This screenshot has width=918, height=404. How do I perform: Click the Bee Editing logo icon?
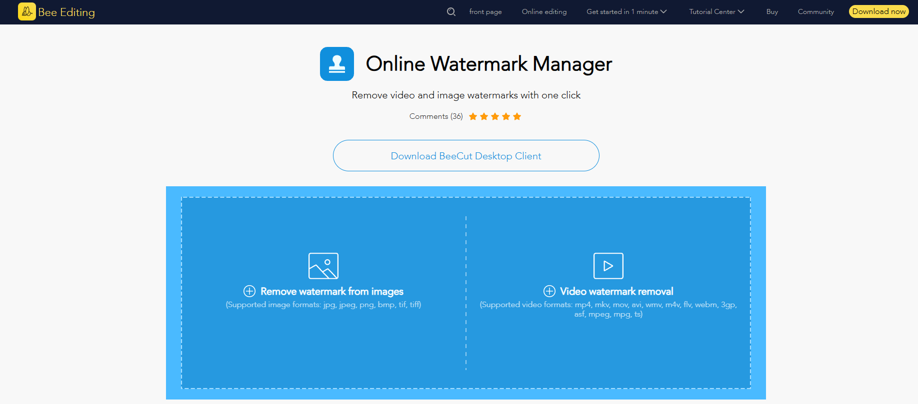(x=27, y=11)
